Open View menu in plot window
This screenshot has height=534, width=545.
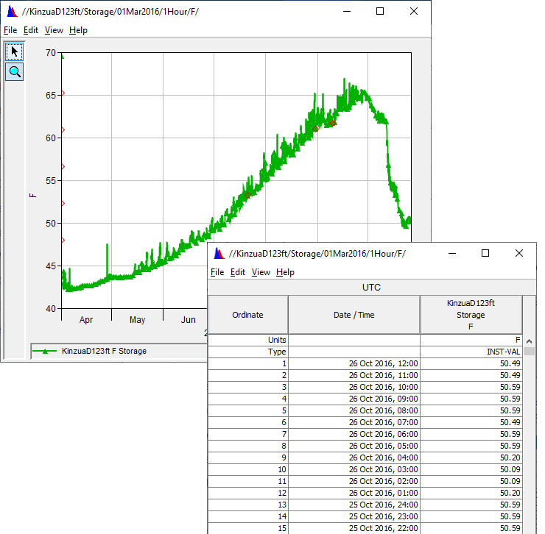click(54, 30)
